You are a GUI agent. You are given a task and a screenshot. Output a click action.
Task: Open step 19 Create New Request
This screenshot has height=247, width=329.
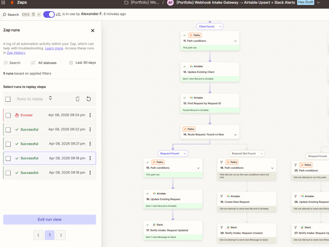(x=247, y=202)
